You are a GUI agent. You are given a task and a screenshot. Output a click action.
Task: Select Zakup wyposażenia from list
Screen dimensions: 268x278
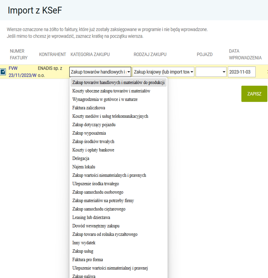89,133
